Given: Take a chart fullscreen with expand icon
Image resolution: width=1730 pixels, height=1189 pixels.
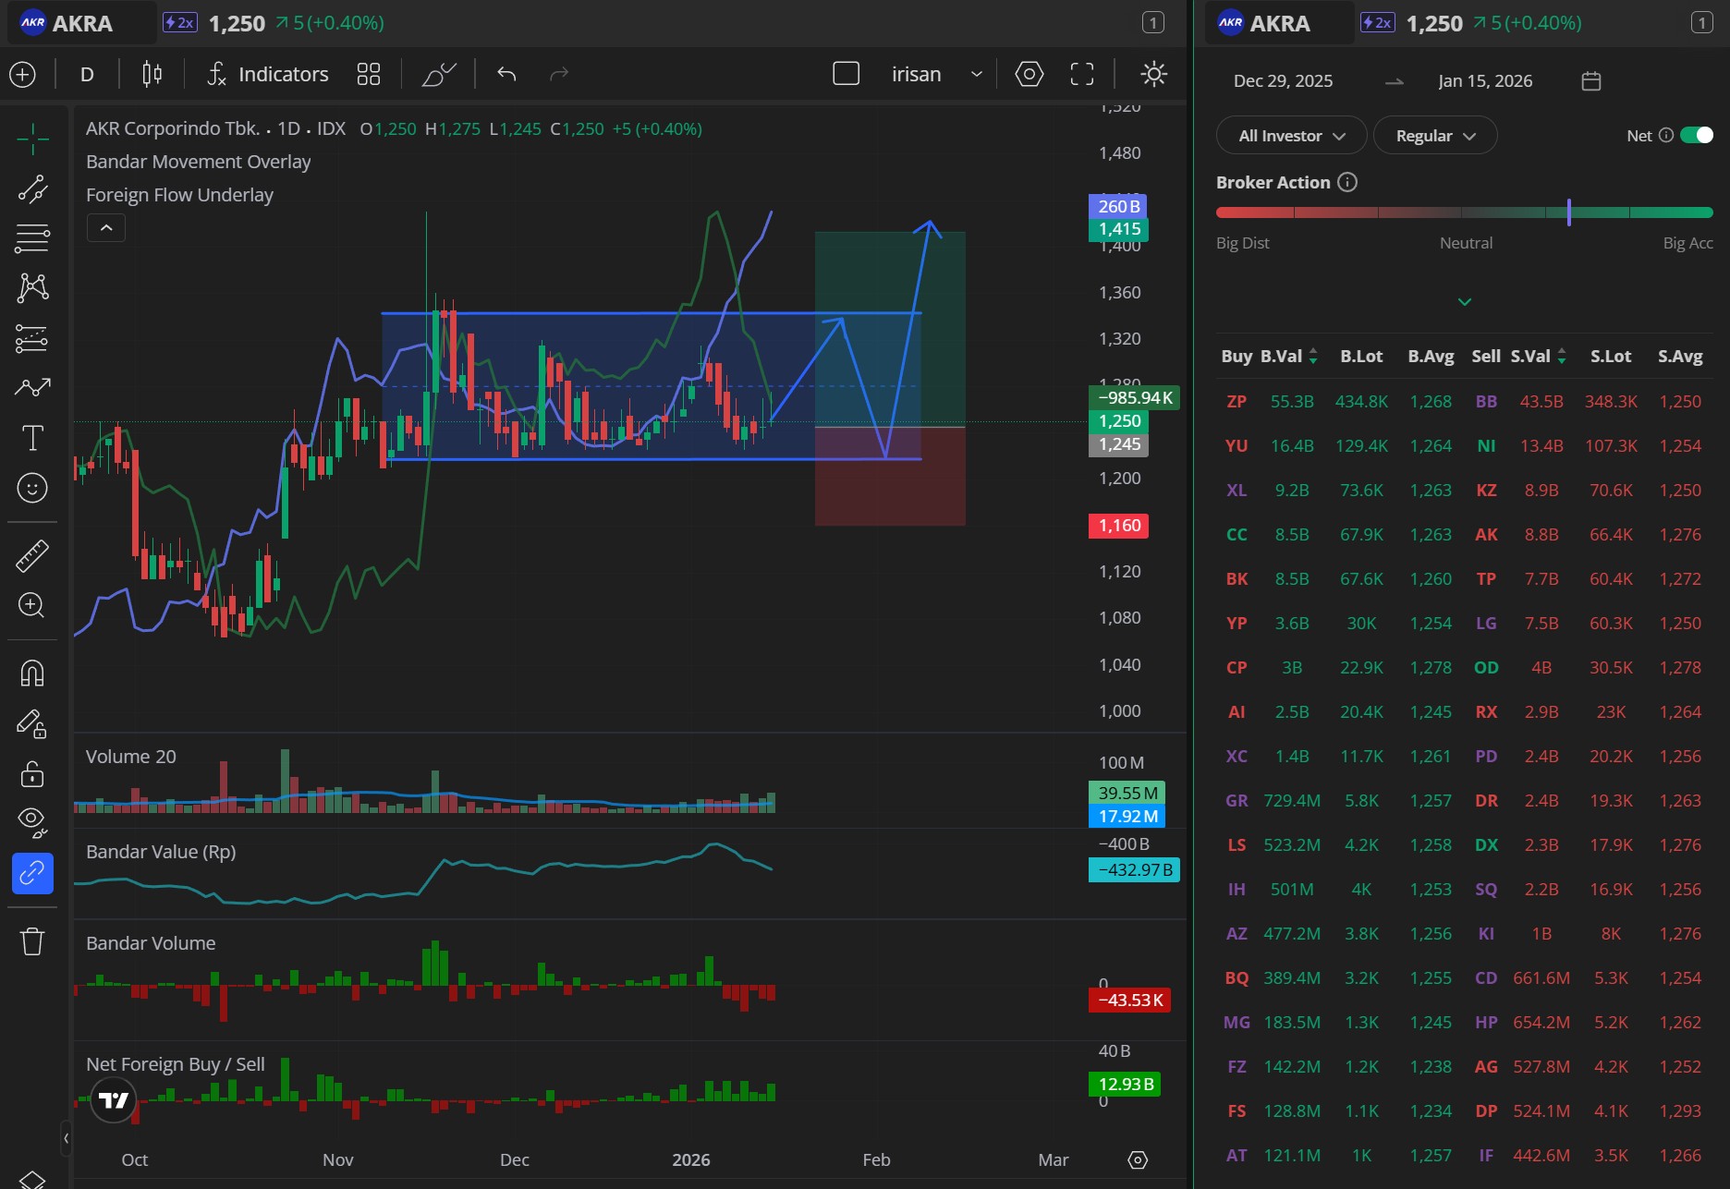Looking at the screenshot, I should [x=1081, y=74].
